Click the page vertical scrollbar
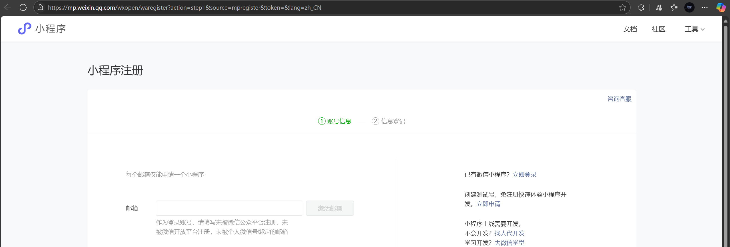Viewport: 730px width, 247px height. [725, 128]
